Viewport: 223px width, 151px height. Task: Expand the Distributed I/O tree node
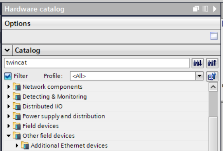click(x=9, y=106)
